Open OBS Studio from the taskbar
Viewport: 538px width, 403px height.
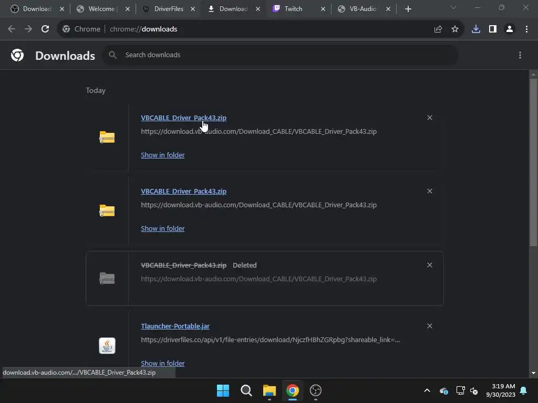(x=315, y=390)
